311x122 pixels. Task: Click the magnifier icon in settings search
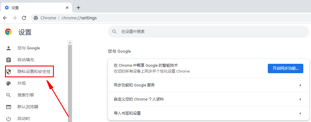coord(115,32)
